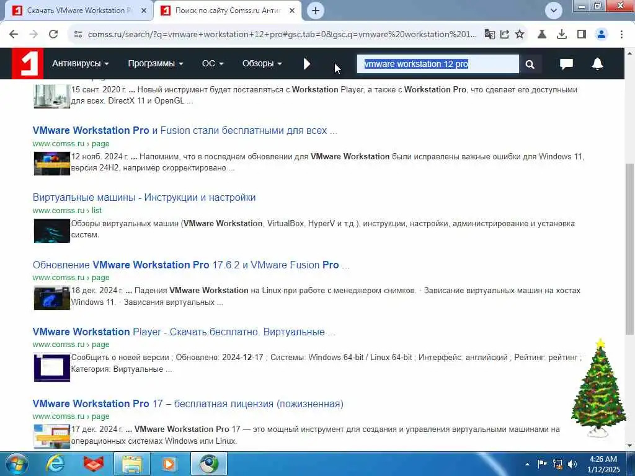The height and width of the screenshot is (476, 635).
Task: Click thumbnail of 17 дек. 2024 result
Action: tap(52, 436)
